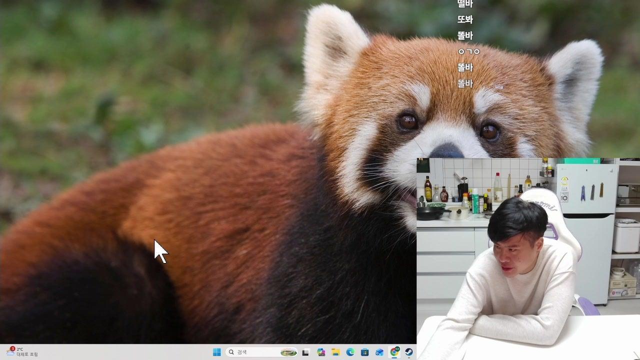Click the 2°C temperature text
The width and height of the screenshot is (640, 360).
tap(20, 349)
